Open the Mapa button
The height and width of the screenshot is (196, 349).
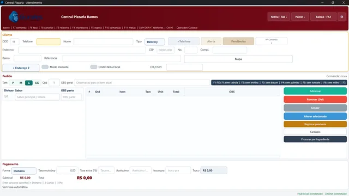pyautogui.click(x=238, y=59)
